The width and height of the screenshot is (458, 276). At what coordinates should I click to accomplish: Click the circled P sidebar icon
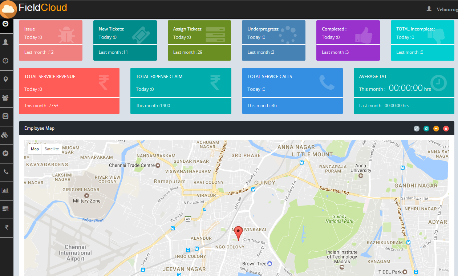(x=5, y=153)
